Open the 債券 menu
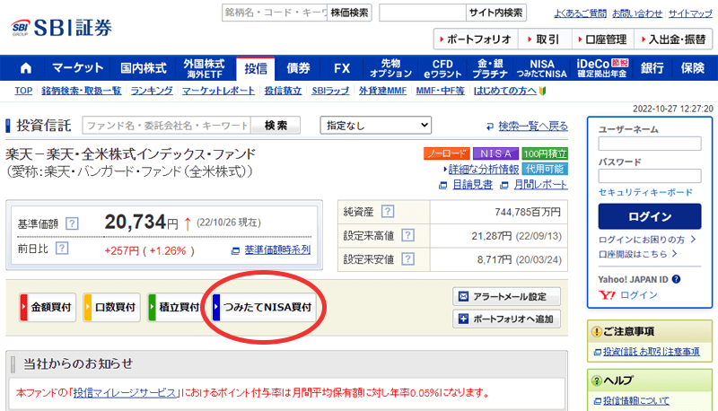The height and width of the screenshot is (411, 718). (x=299, y=68)
